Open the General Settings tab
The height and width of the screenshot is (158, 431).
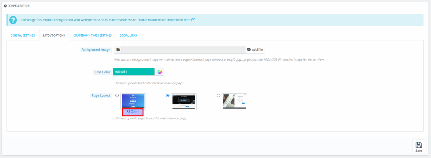pos(23,35)
